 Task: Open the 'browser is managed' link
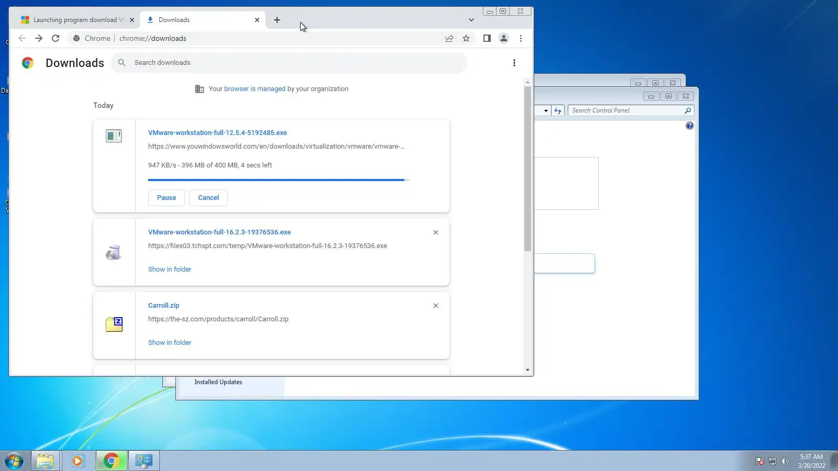click(x=255, y=89)
